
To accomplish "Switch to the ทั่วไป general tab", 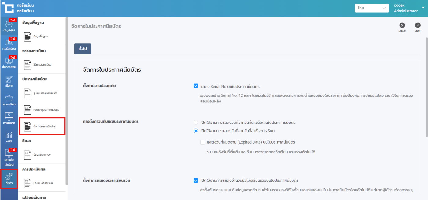I will click(x=83, y=49).
